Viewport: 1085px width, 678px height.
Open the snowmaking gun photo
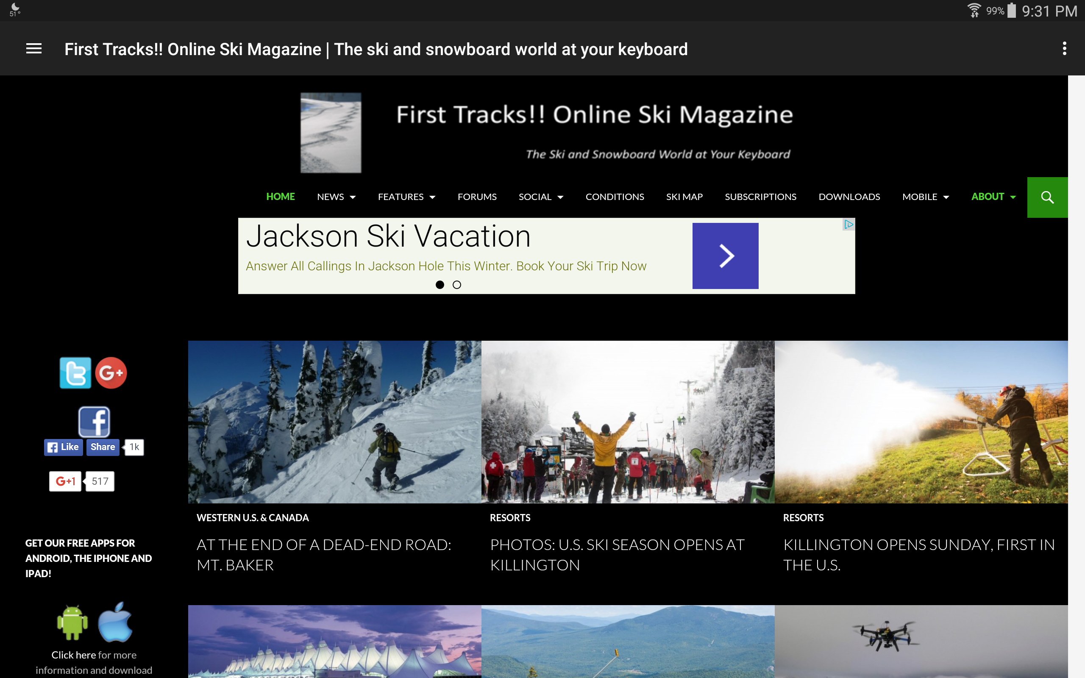[921, 422]
